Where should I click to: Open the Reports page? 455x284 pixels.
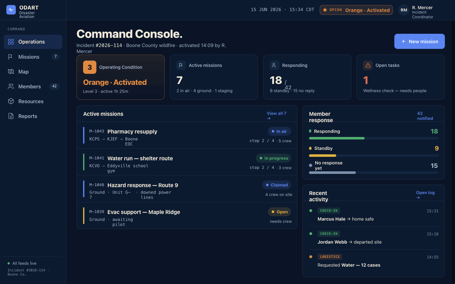[x=33, y=116]
